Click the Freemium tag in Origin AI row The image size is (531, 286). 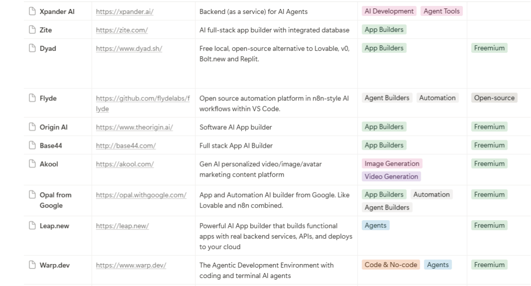[489, 127]
